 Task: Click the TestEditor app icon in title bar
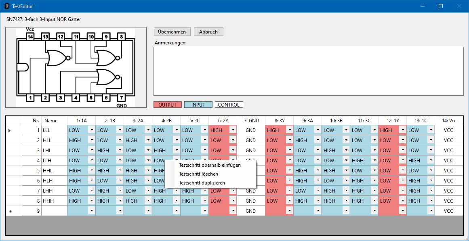6,6
